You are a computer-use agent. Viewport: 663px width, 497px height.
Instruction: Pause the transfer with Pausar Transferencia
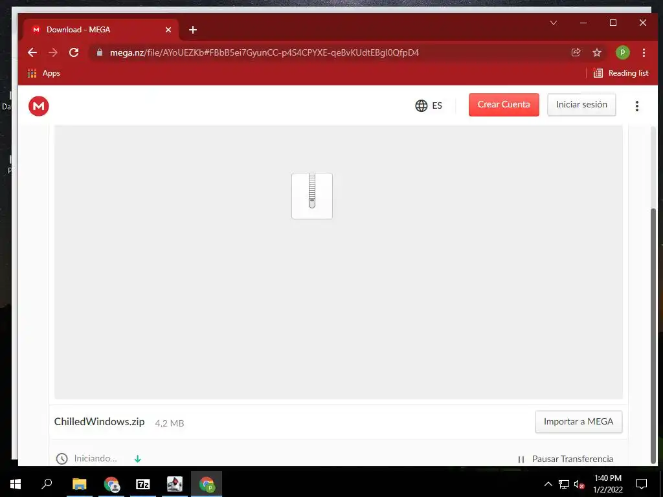pos(565,459)
